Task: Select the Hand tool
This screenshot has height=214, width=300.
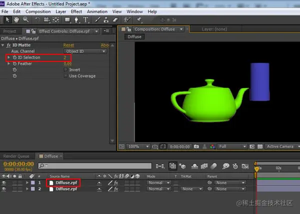Action: tap(16, 19)
